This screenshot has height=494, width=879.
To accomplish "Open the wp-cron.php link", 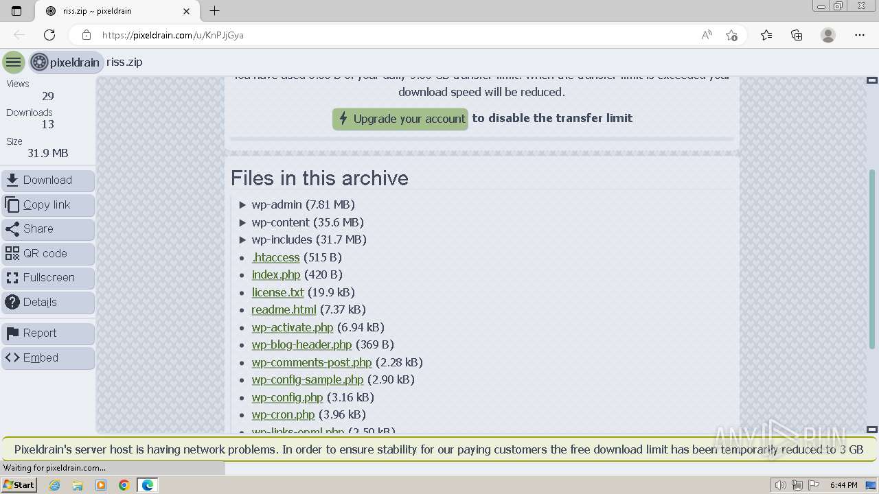I will [283, 414].
